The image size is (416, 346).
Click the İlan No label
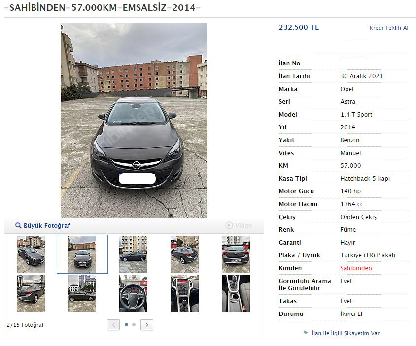(x=289, y=63)
